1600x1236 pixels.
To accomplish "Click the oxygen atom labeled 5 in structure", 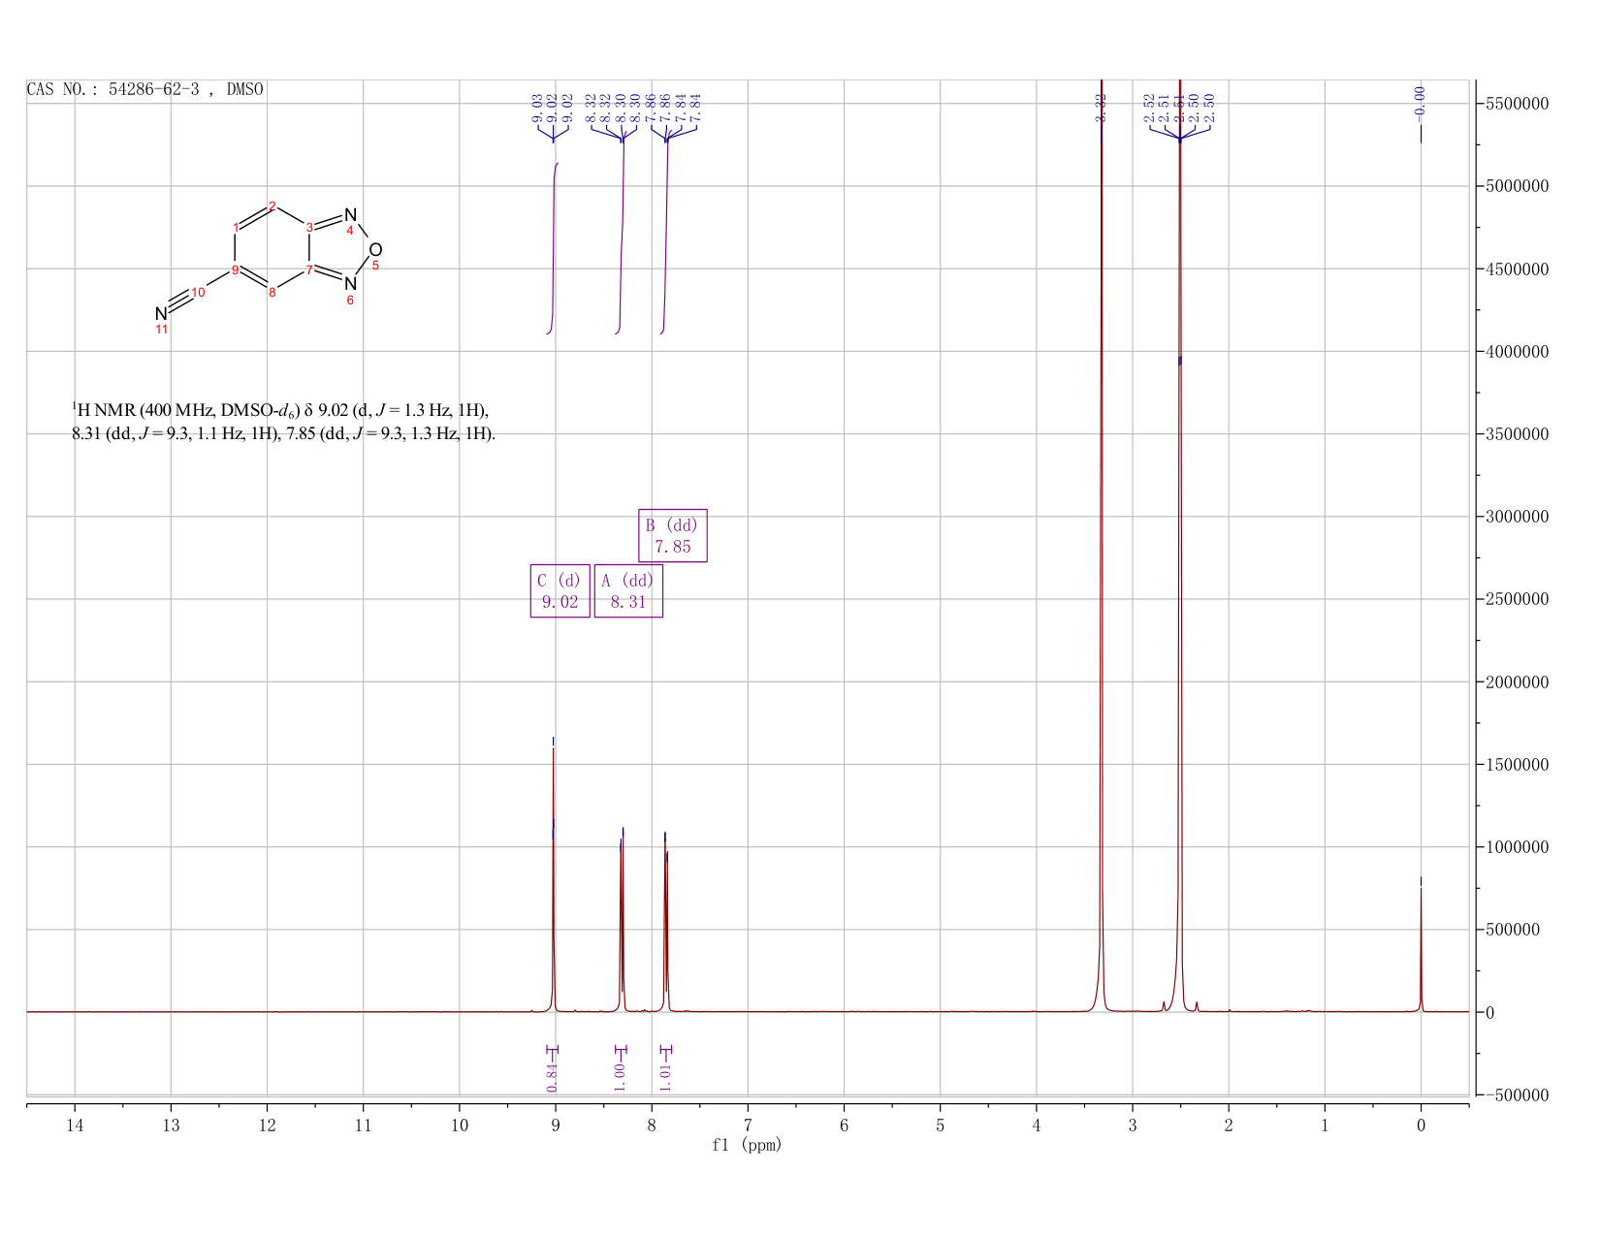I will [x=375, y=250].
